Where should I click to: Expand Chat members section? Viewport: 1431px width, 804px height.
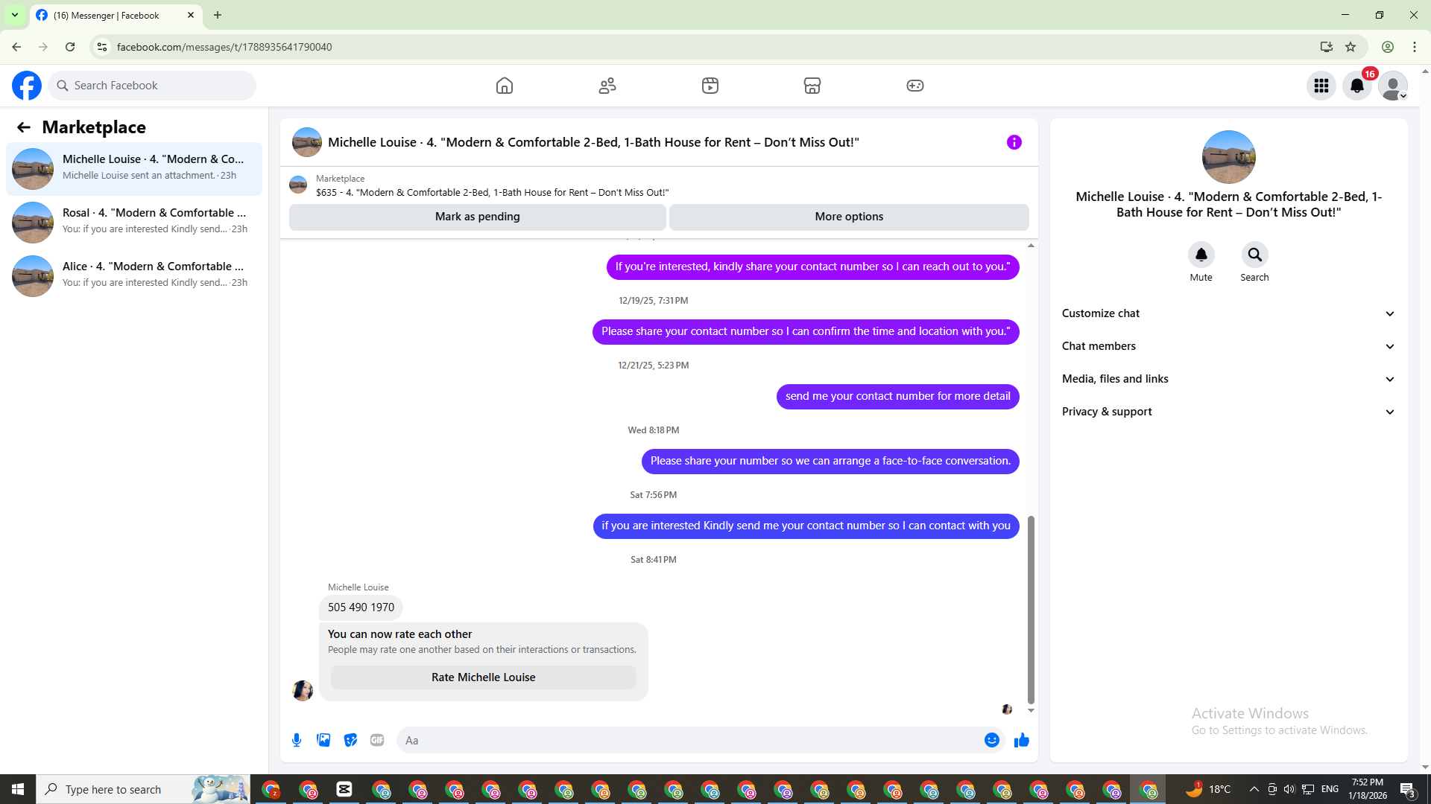(1228, 346)
